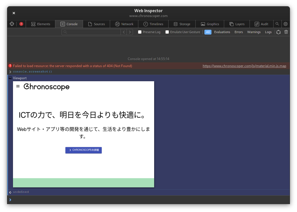This screenshot has width=297, height=212.
Task: Enable the Preserve Log checkbox
Action: click(x=139, y=32)
